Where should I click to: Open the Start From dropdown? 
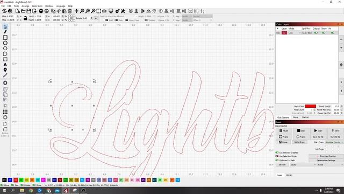pyautogui.click(x=334, y=142)
